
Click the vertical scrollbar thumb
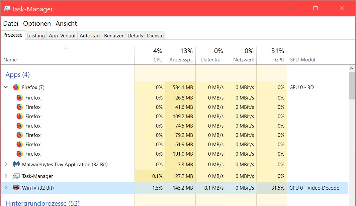[x=352, y=85]
